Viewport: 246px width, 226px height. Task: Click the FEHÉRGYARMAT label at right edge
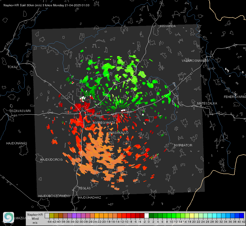[x=235, y=97]
